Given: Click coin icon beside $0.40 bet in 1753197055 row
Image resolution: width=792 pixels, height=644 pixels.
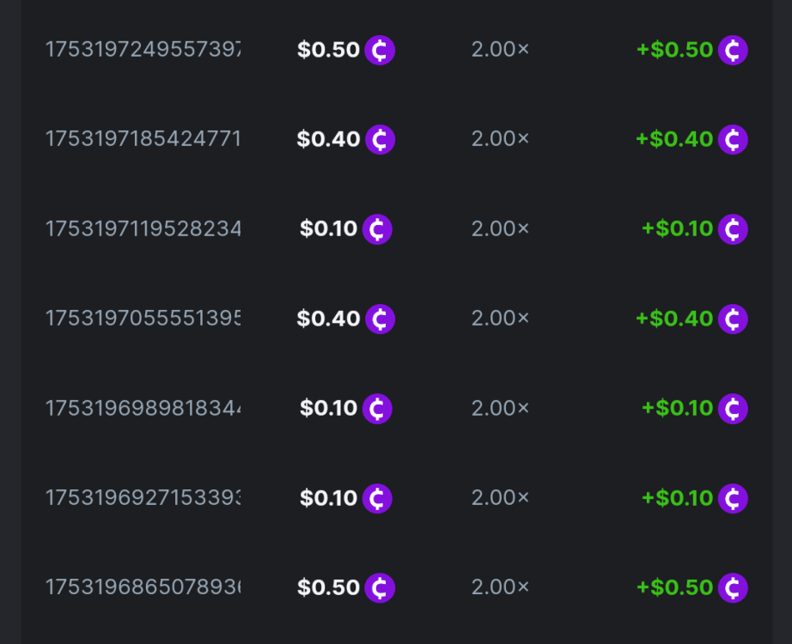Looking at the screenshot, I should pyautogui.click(x=380, y=319).
